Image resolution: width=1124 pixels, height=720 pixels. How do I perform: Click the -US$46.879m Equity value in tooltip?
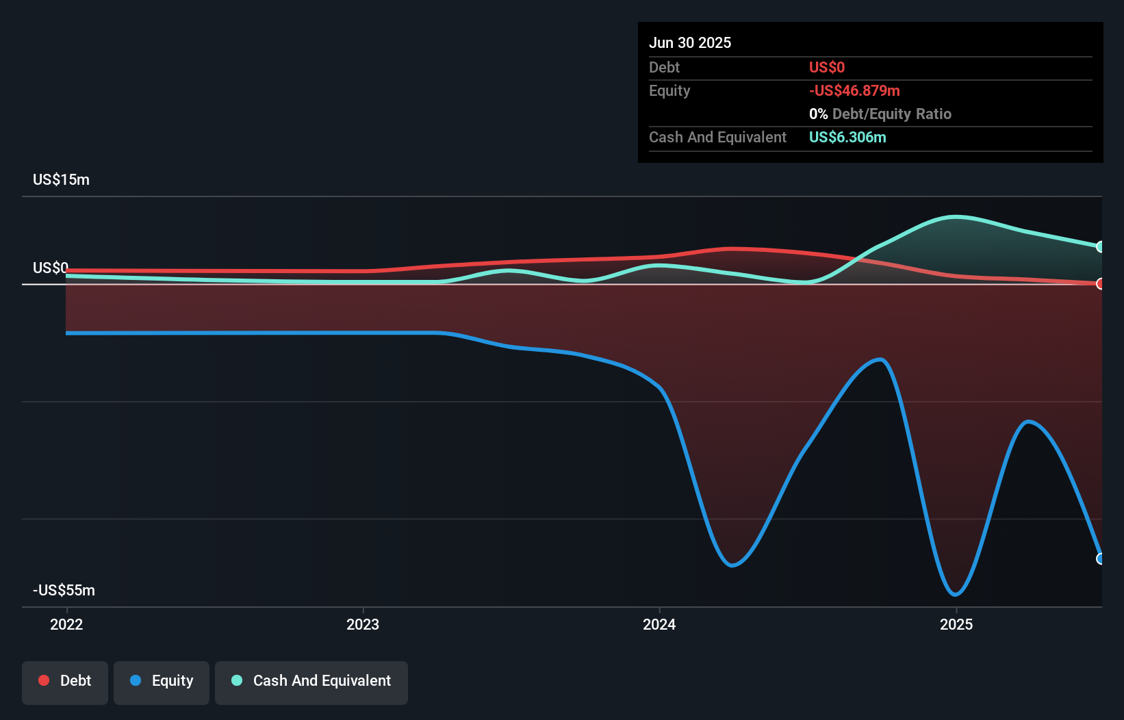point(854,90)
